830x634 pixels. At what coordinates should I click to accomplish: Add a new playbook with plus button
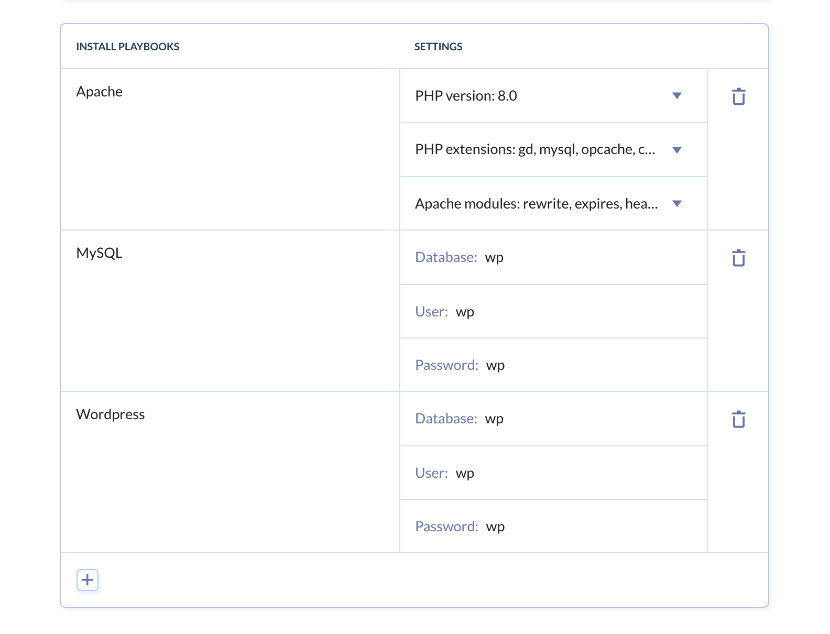[x=88, y=580]
